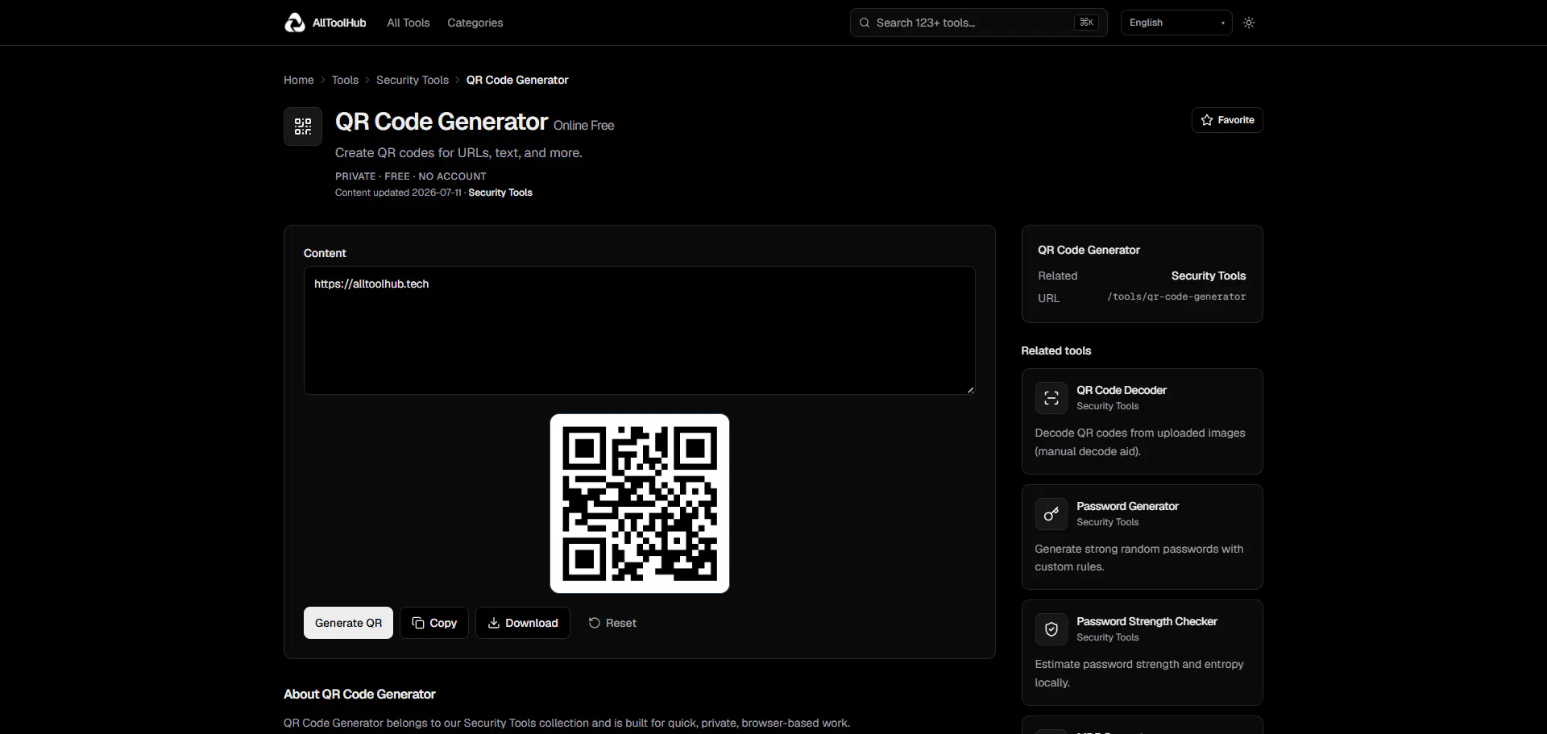
Task: Click the Related tools heading
Action: coord(1056,350)
